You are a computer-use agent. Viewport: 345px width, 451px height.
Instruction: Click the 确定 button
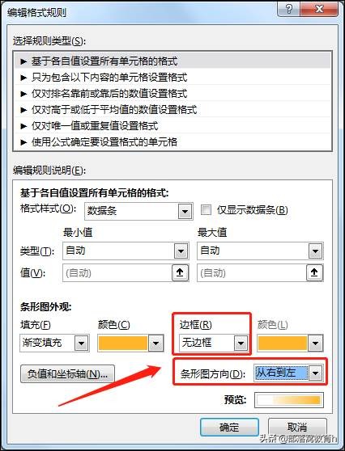point(229,428)
